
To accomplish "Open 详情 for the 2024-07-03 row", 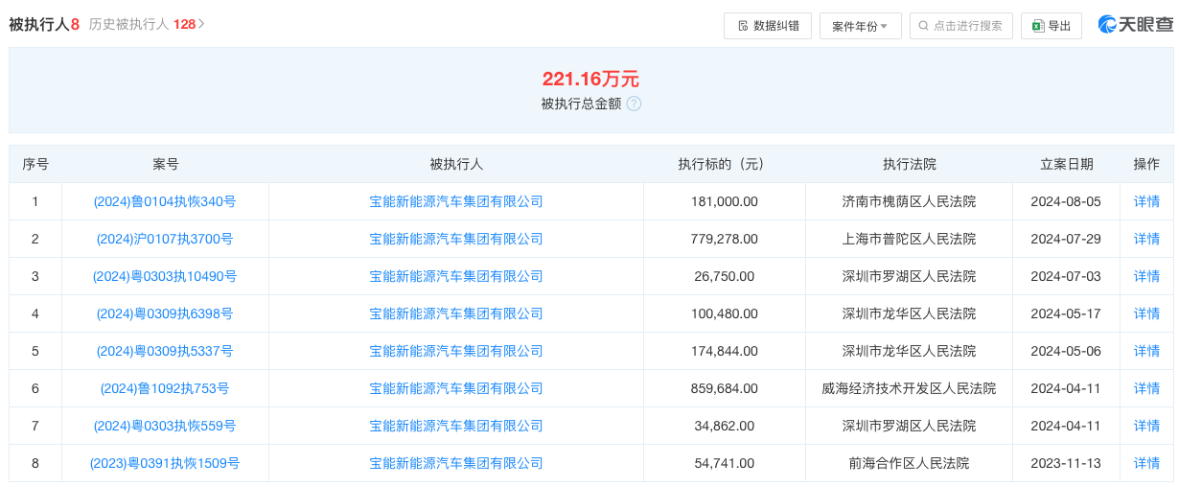I will click(x=1146, y=276).
